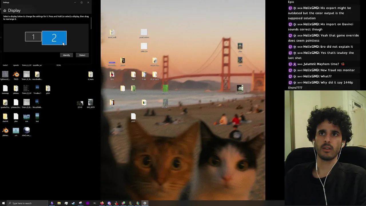Select the 23141 image icon
The image size is (366, 206).
(80, 103)
